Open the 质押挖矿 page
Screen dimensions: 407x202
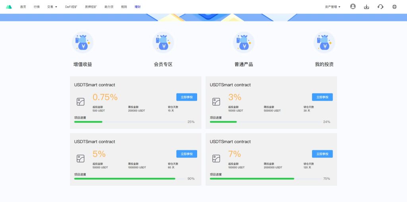(91, 7)
